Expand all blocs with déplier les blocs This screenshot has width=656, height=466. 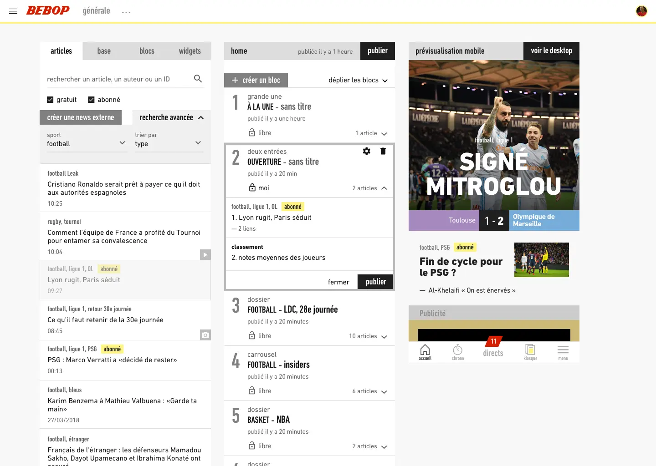tap(358, 80)
